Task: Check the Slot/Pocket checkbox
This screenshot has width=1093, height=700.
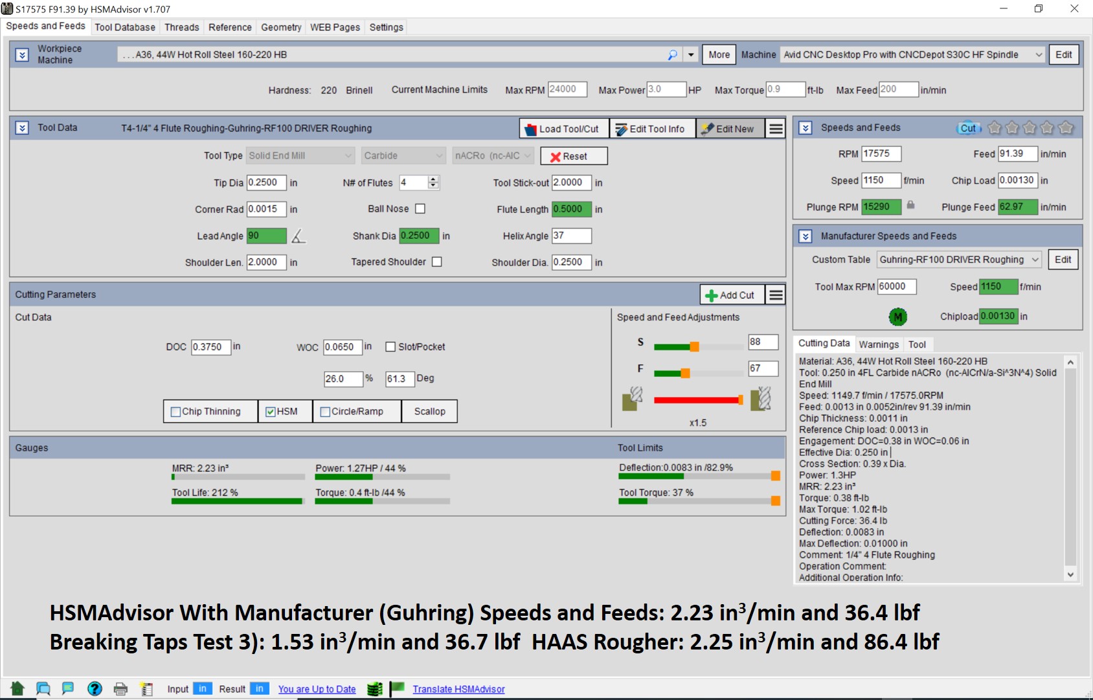Action: pos(390,347)
